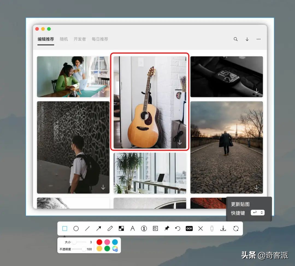295x266 pixels.
Task: Pin the screenshot to screen
Action: [167, 228]
